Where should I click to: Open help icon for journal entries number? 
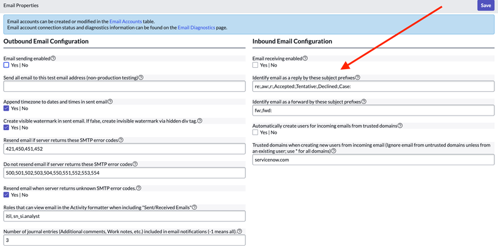239,231
